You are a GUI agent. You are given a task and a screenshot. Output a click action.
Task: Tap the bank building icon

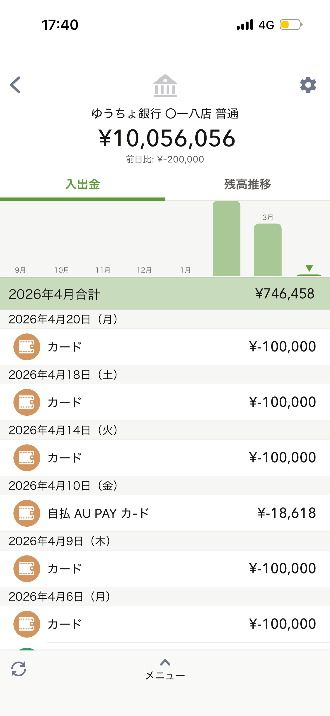tap(165, 86)
